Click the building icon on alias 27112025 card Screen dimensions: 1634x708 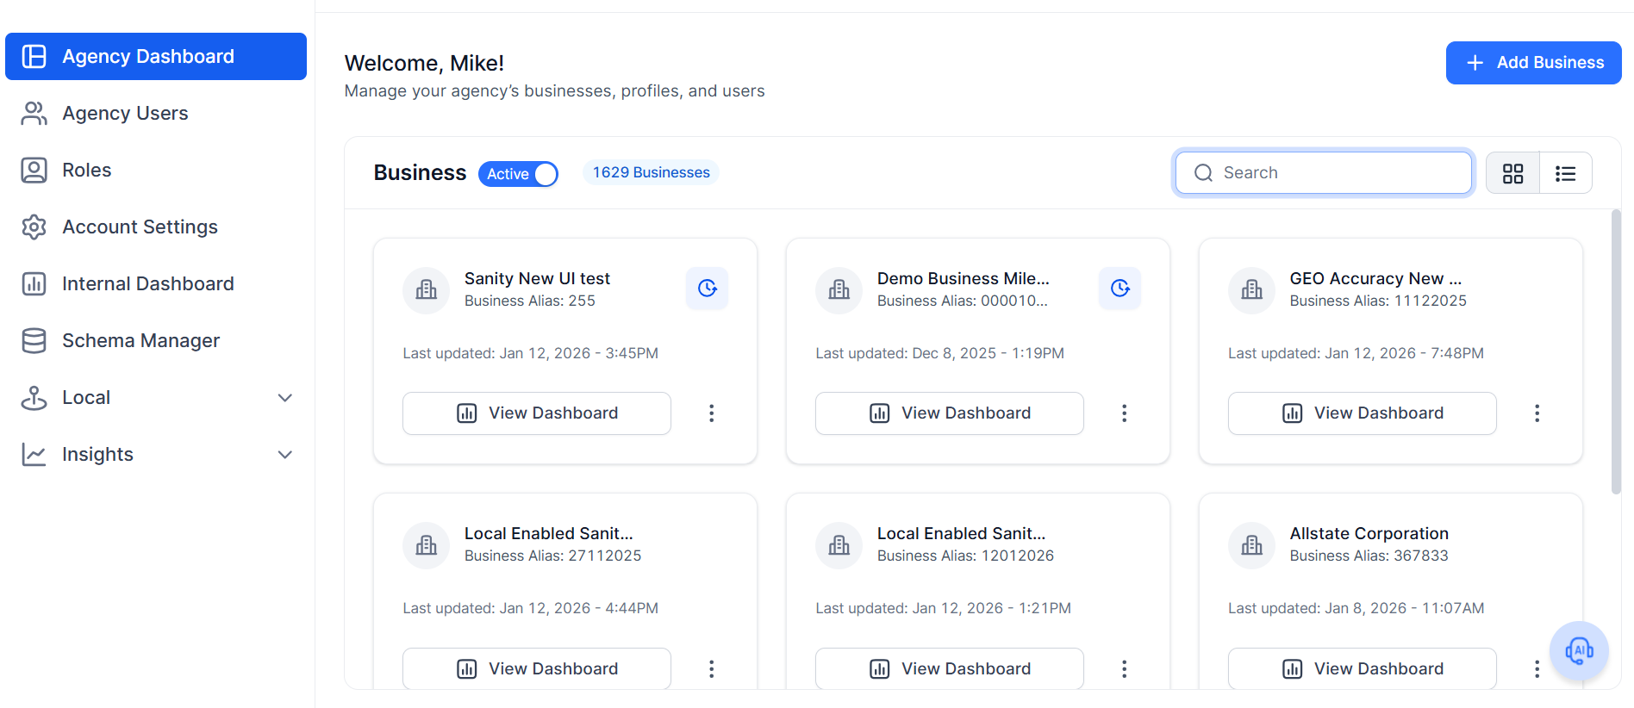[426, 544]
